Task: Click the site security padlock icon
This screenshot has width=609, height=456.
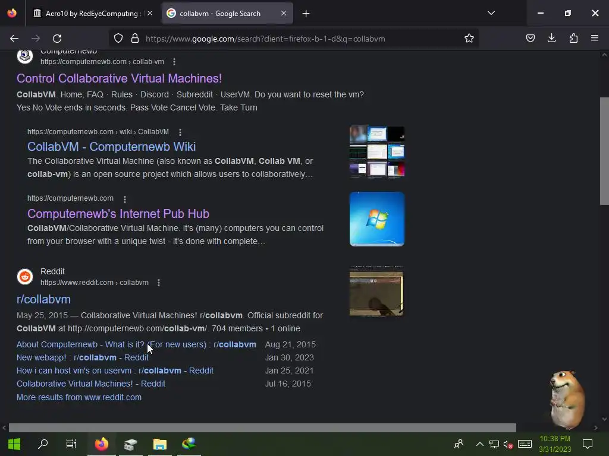Action: pos(135,39)
